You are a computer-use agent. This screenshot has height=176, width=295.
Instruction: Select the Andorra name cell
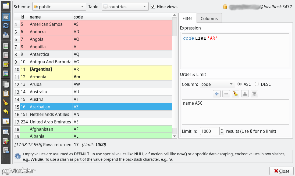coord(51,32)
